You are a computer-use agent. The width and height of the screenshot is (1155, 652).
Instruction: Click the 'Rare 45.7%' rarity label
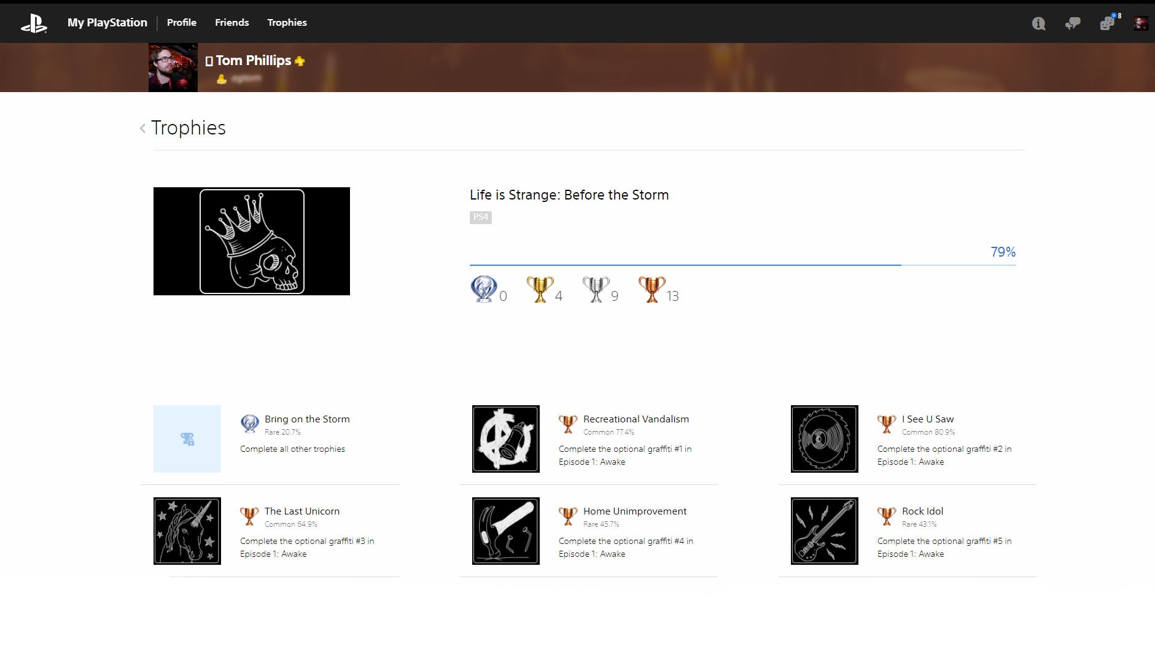click(x=601, y=524)
